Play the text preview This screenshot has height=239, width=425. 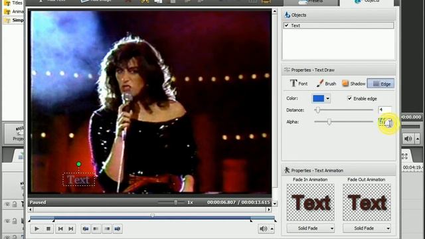pyautogui.click(x=37, y=228)
